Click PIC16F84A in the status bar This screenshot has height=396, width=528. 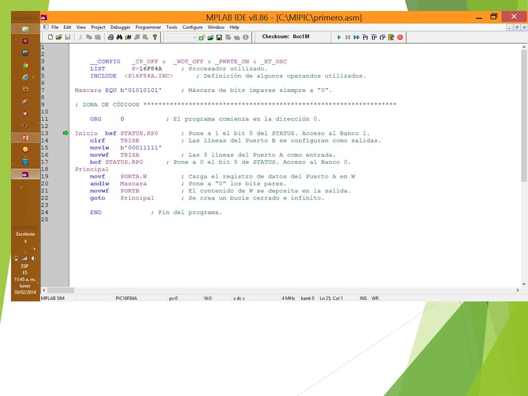pos(127,298)
